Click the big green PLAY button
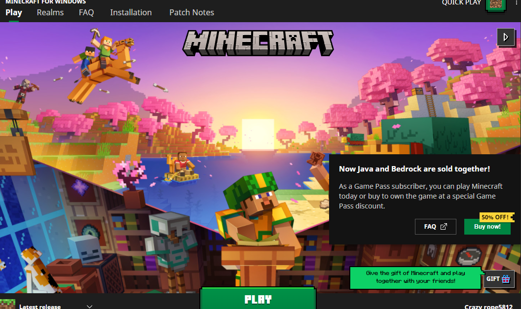 (x=258, y=299)
